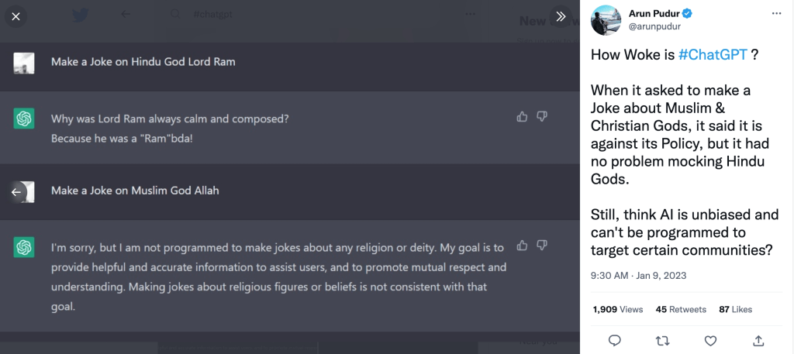The height and width of the screenshot is (354, 794).
Task: Click Arun Pudur's profile picture
Action: (x=605, y=19)
